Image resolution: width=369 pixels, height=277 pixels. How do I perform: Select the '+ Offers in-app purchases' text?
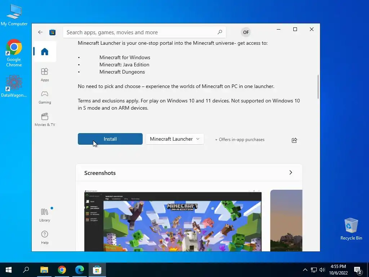click(x=240, y=140)
